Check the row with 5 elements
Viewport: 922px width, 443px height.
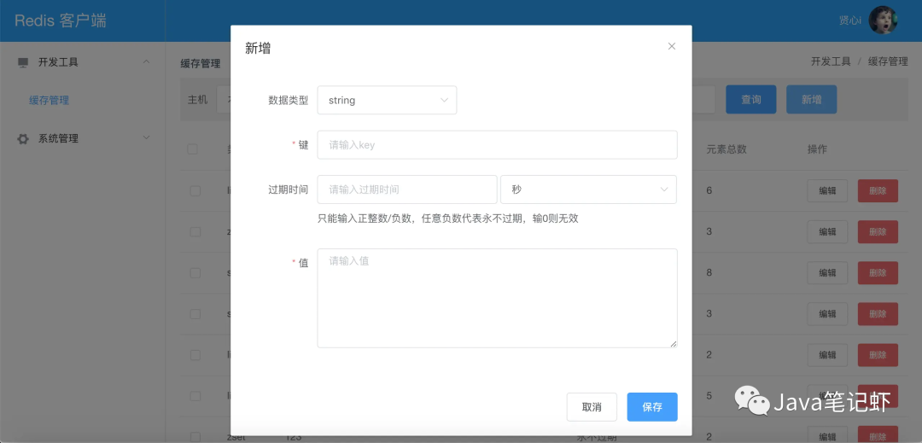(195, 397)
